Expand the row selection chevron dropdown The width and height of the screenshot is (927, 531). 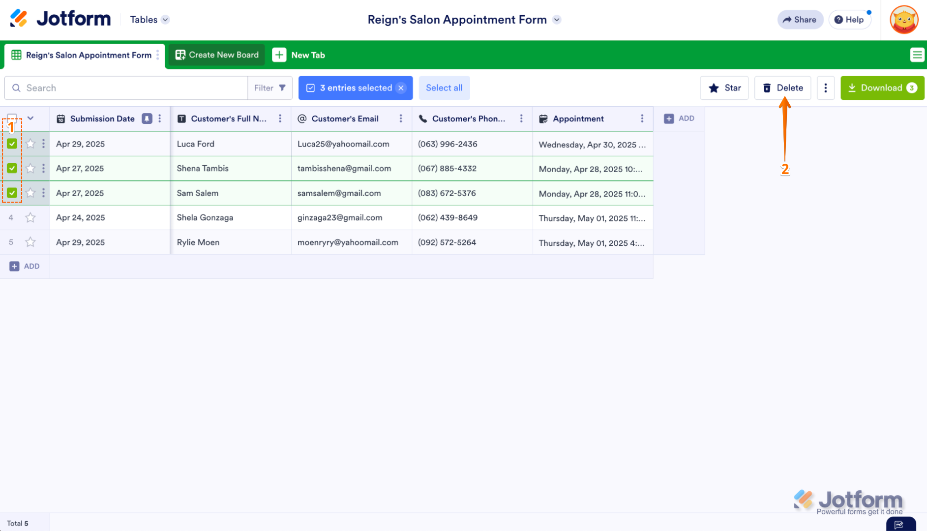click(30, 118)
